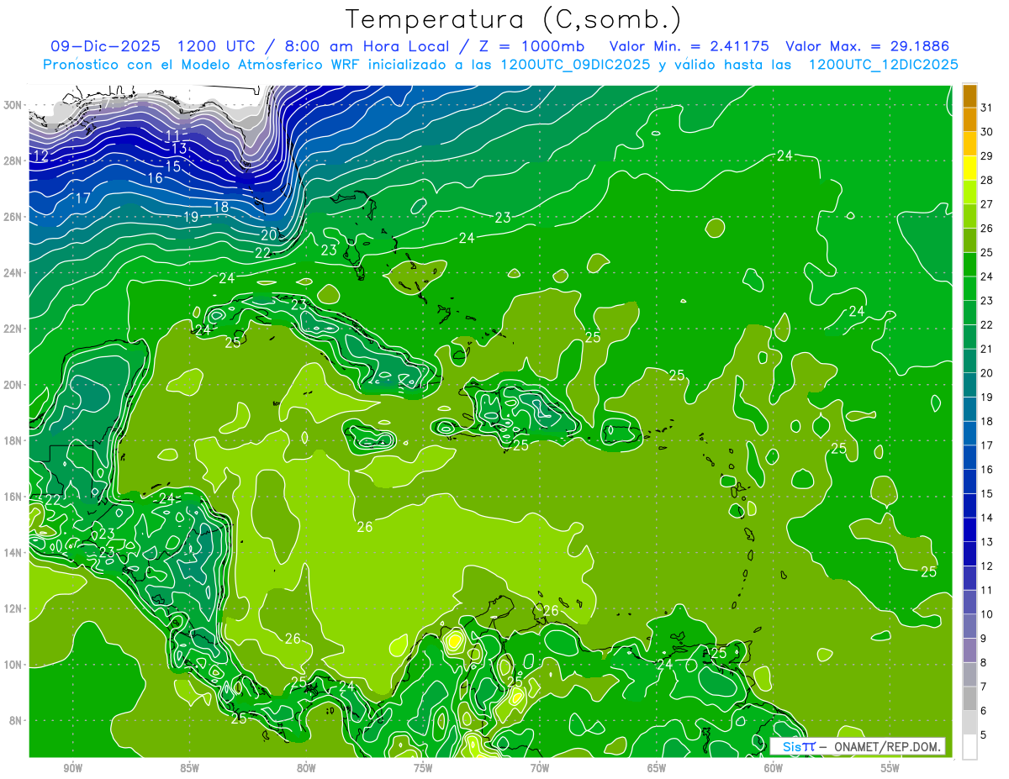Click the 28N latitude axis label
Viewport: 1009px width, 779px height.
(x=13, y=161)
